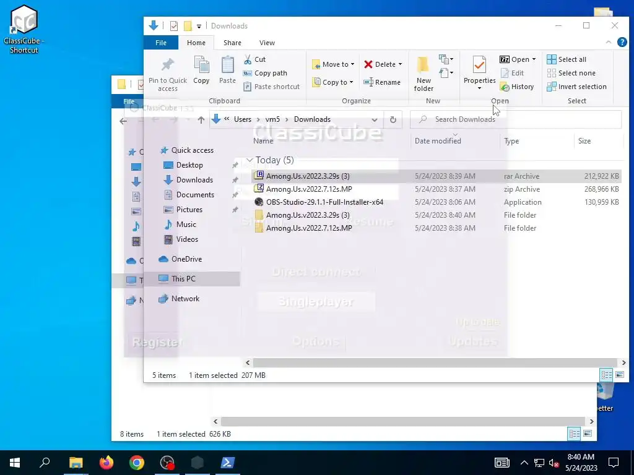
Task: Sort by Name column header
Action: point(263,141)
